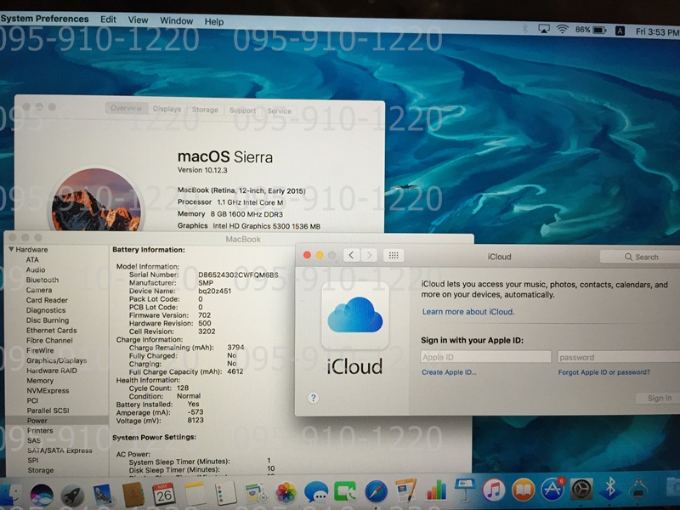This screenshot has width=680, height=510.
Task: Launch iTunes from the Dock
Action: pyautogui.click(x=494, y=490)
